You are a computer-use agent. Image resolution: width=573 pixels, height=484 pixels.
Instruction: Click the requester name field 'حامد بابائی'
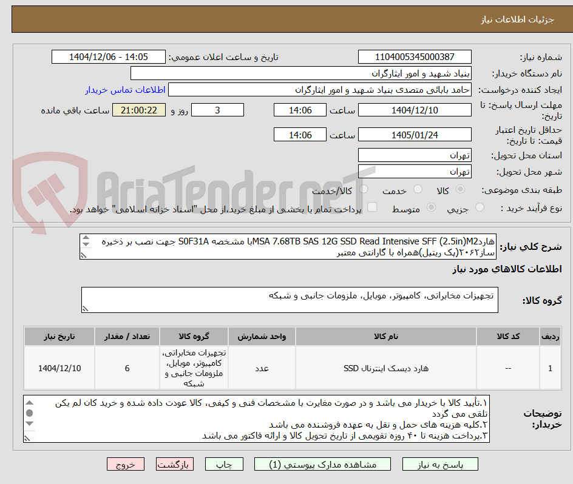(320, 90)
